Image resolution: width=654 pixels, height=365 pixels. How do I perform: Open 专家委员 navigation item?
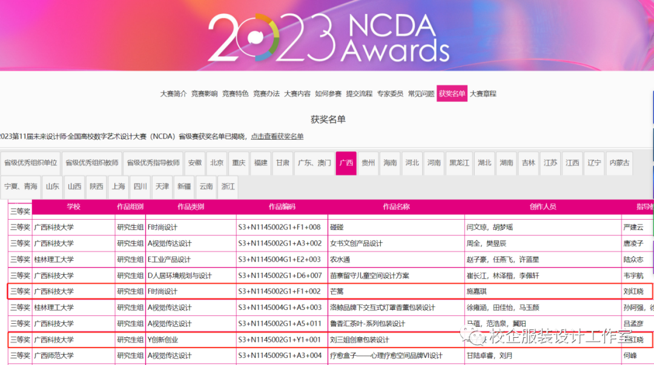390,94
